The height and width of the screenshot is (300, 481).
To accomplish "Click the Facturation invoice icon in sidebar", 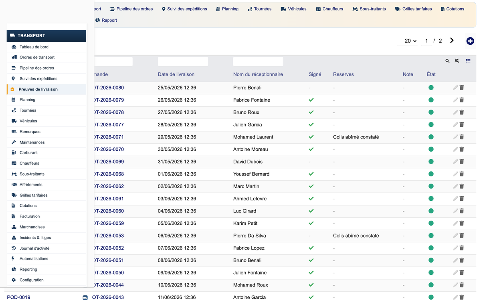I will (14, 216).
